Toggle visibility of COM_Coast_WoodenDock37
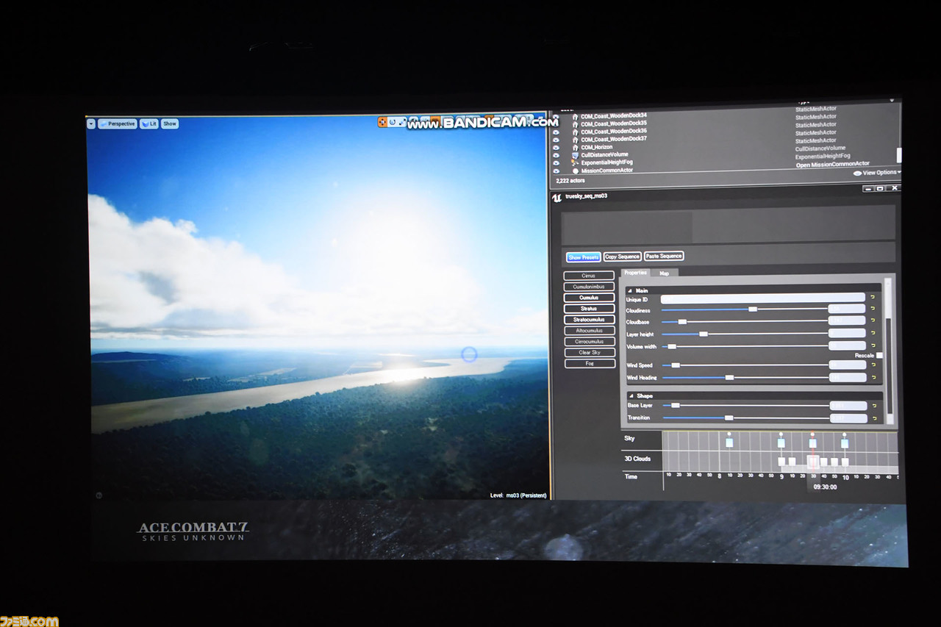The width and height of the screenshot is (941, 627). (x=556, y=140)
